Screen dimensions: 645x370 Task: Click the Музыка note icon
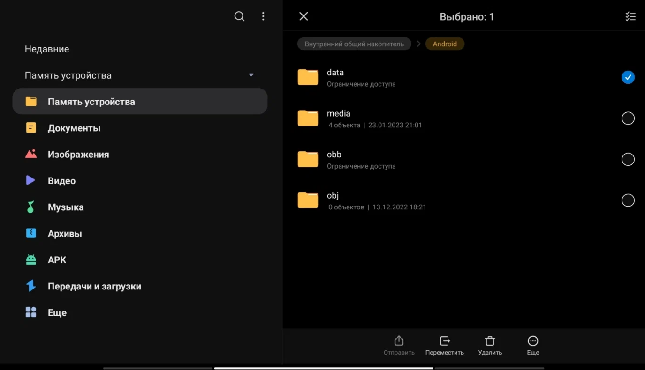tap(30, 207)
